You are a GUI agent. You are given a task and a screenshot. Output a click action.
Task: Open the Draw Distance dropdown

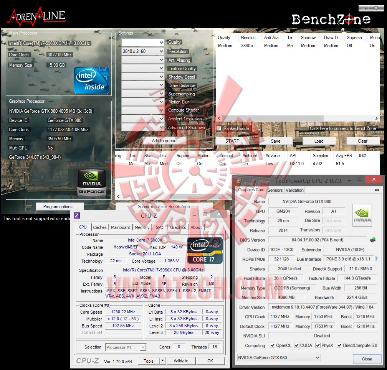pyautogui.click(x=143, y=85)
